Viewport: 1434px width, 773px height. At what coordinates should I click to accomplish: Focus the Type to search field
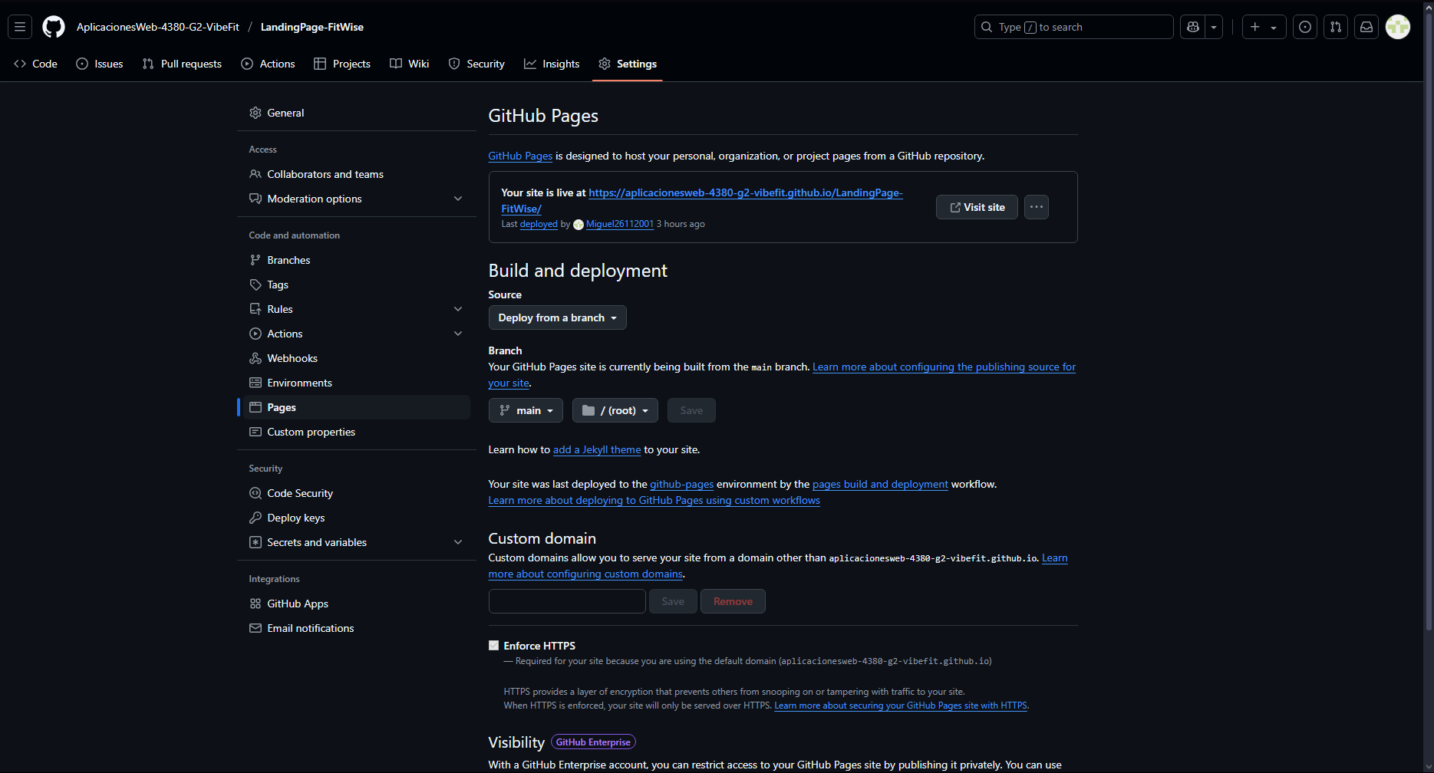pyautogui.click(x=1073, y=27)
